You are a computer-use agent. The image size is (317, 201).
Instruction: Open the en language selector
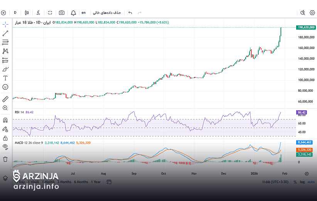(x=83, y=13)
